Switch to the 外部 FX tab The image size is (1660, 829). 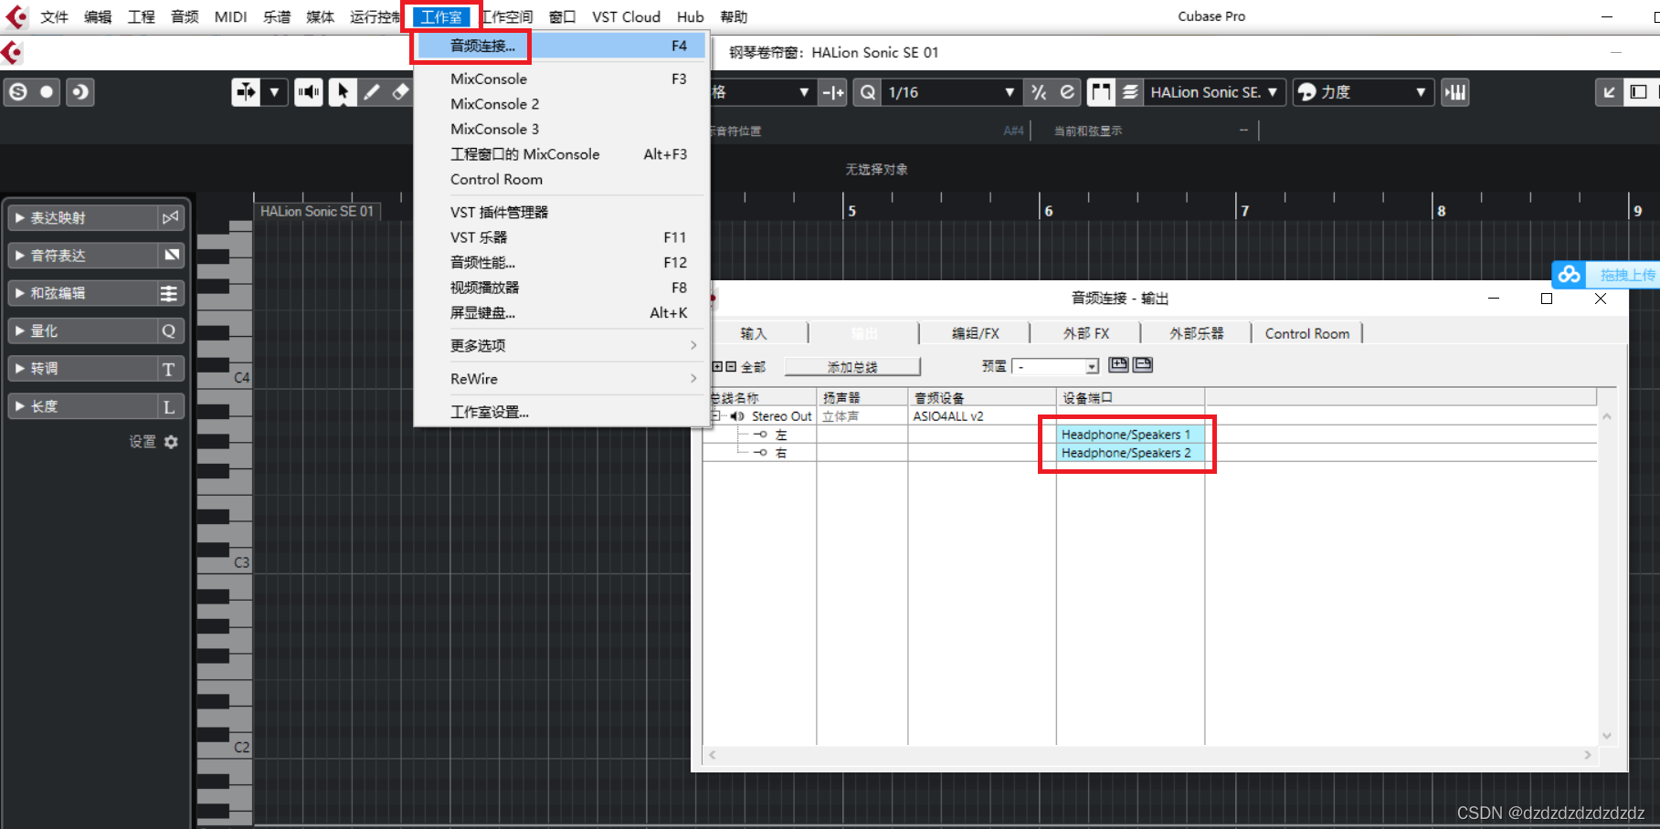click(x=1085, y=333)
